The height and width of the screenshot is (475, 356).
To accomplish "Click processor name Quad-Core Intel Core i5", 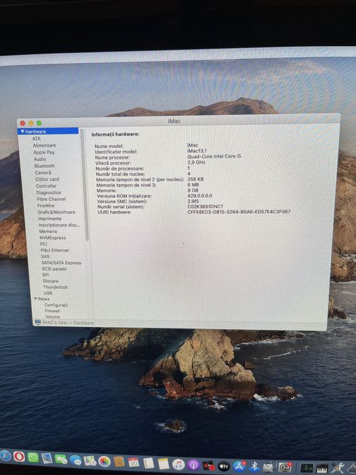I will 214,156.
